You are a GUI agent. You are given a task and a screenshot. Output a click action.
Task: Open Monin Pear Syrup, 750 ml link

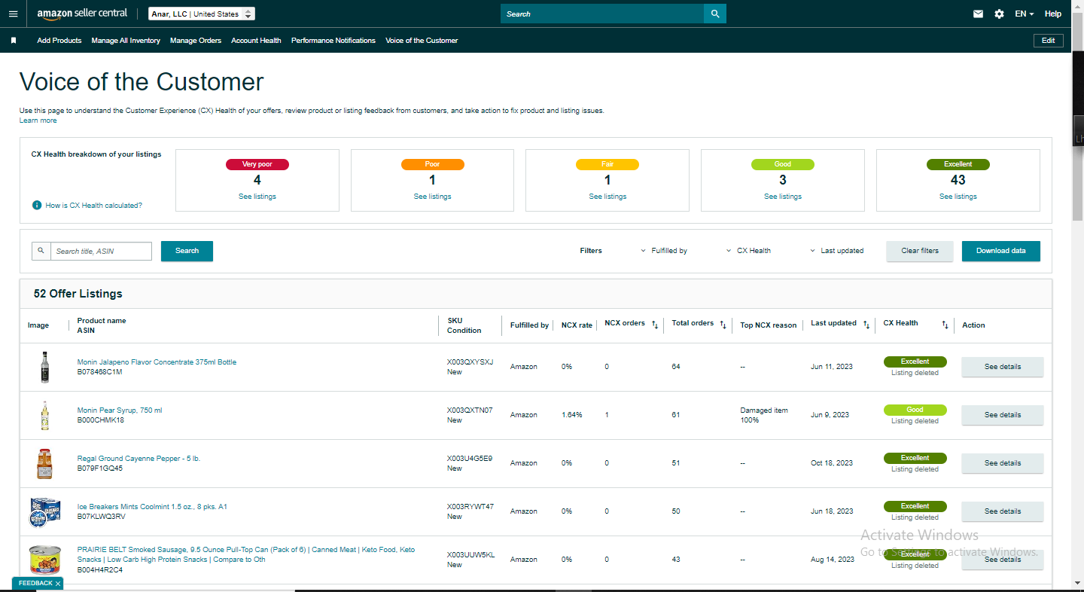(x=120, y=410)
